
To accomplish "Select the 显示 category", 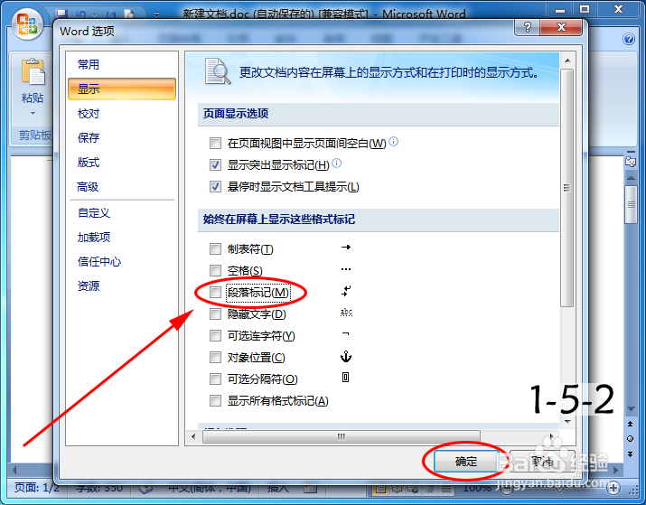I will click(122, 89).
